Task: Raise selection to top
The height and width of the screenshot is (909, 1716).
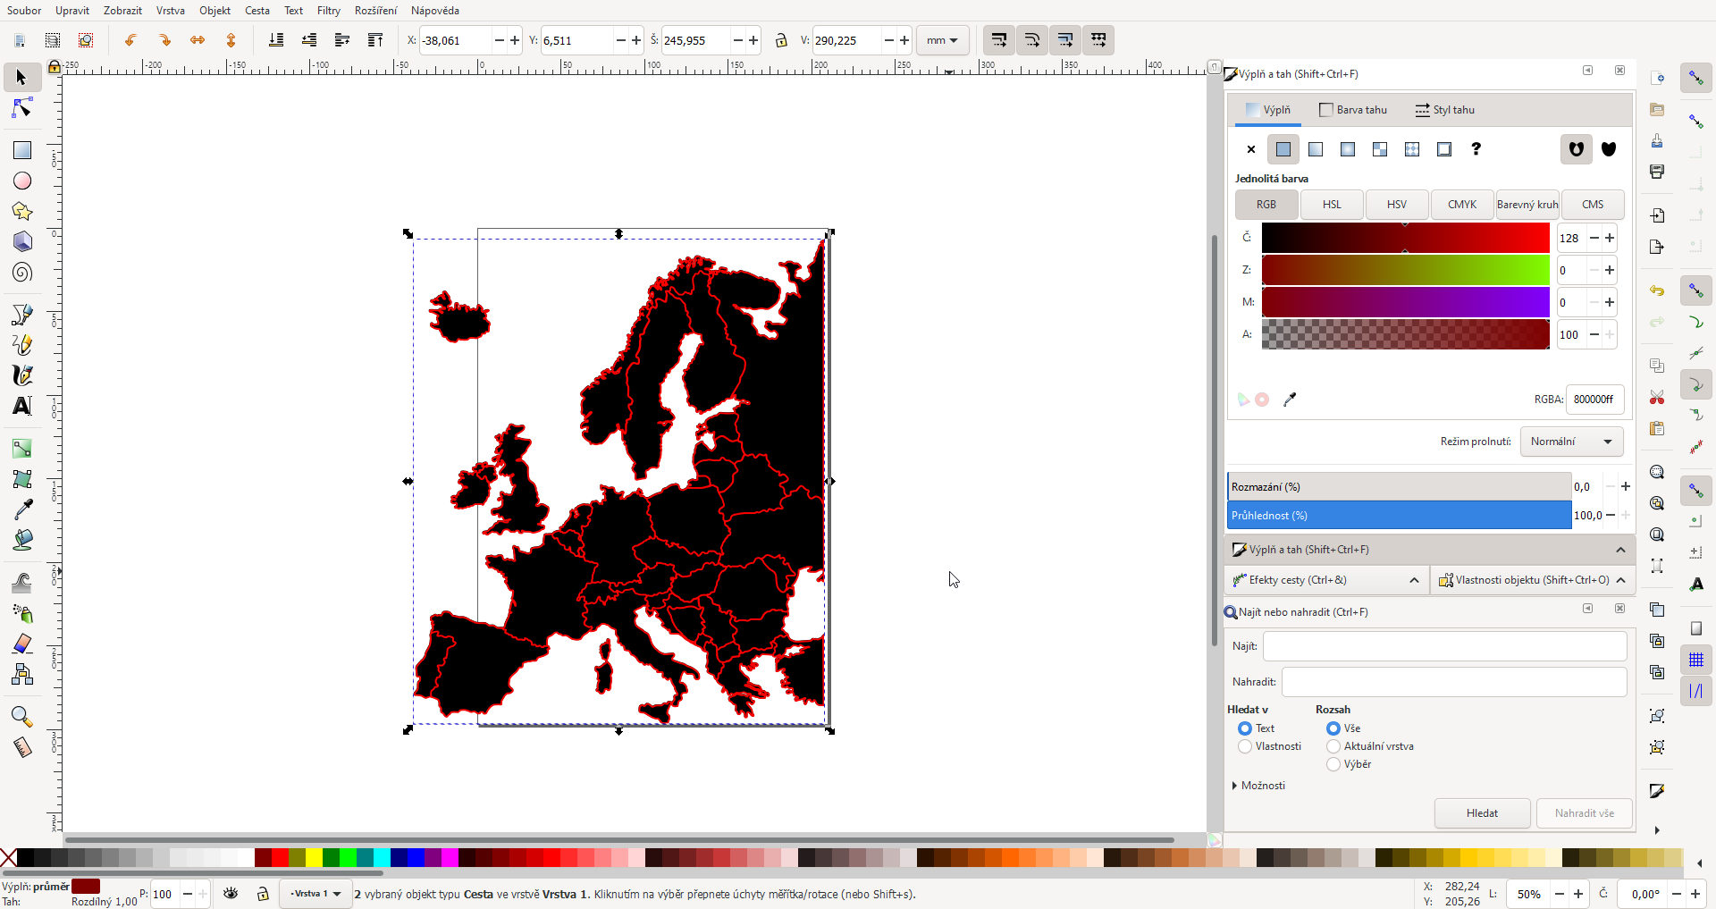Action: click(x=375, y=40)
